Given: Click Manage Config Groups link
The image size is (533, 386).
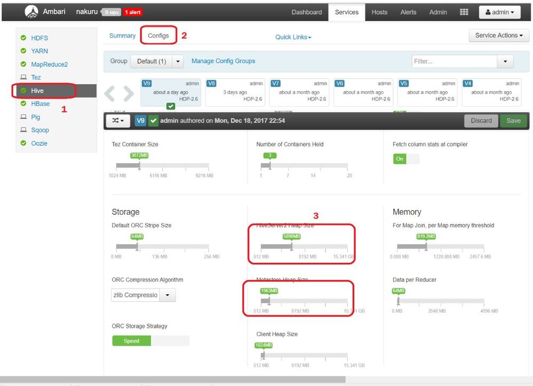Looking at the screenshot, I should (x=224, y=61).
